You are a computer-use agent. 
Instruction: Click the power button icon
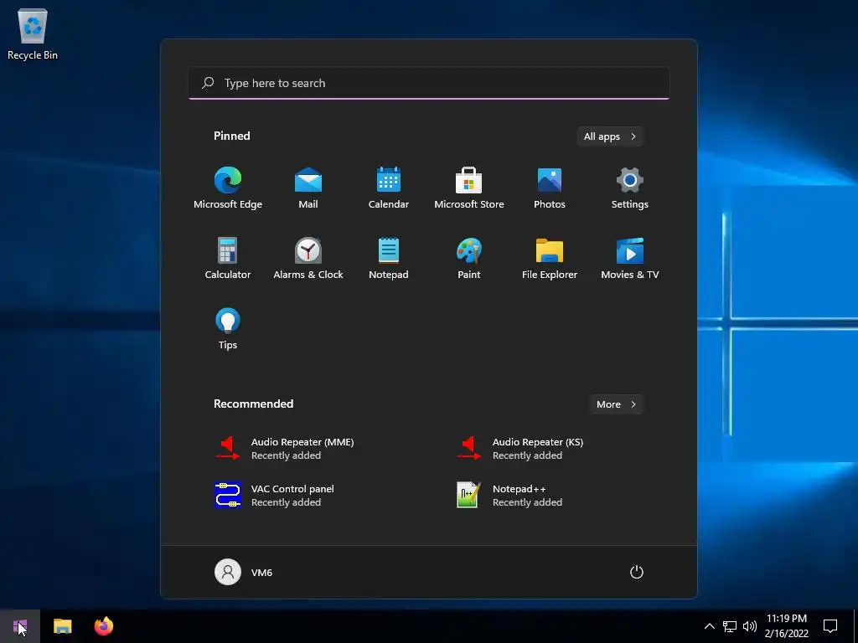pos(637,572)
